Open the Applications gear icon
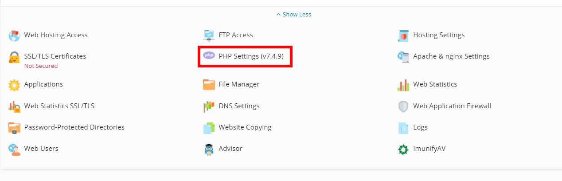Image resolution: width=562 pixels, height=181 pixels. [x=14, y=85]
